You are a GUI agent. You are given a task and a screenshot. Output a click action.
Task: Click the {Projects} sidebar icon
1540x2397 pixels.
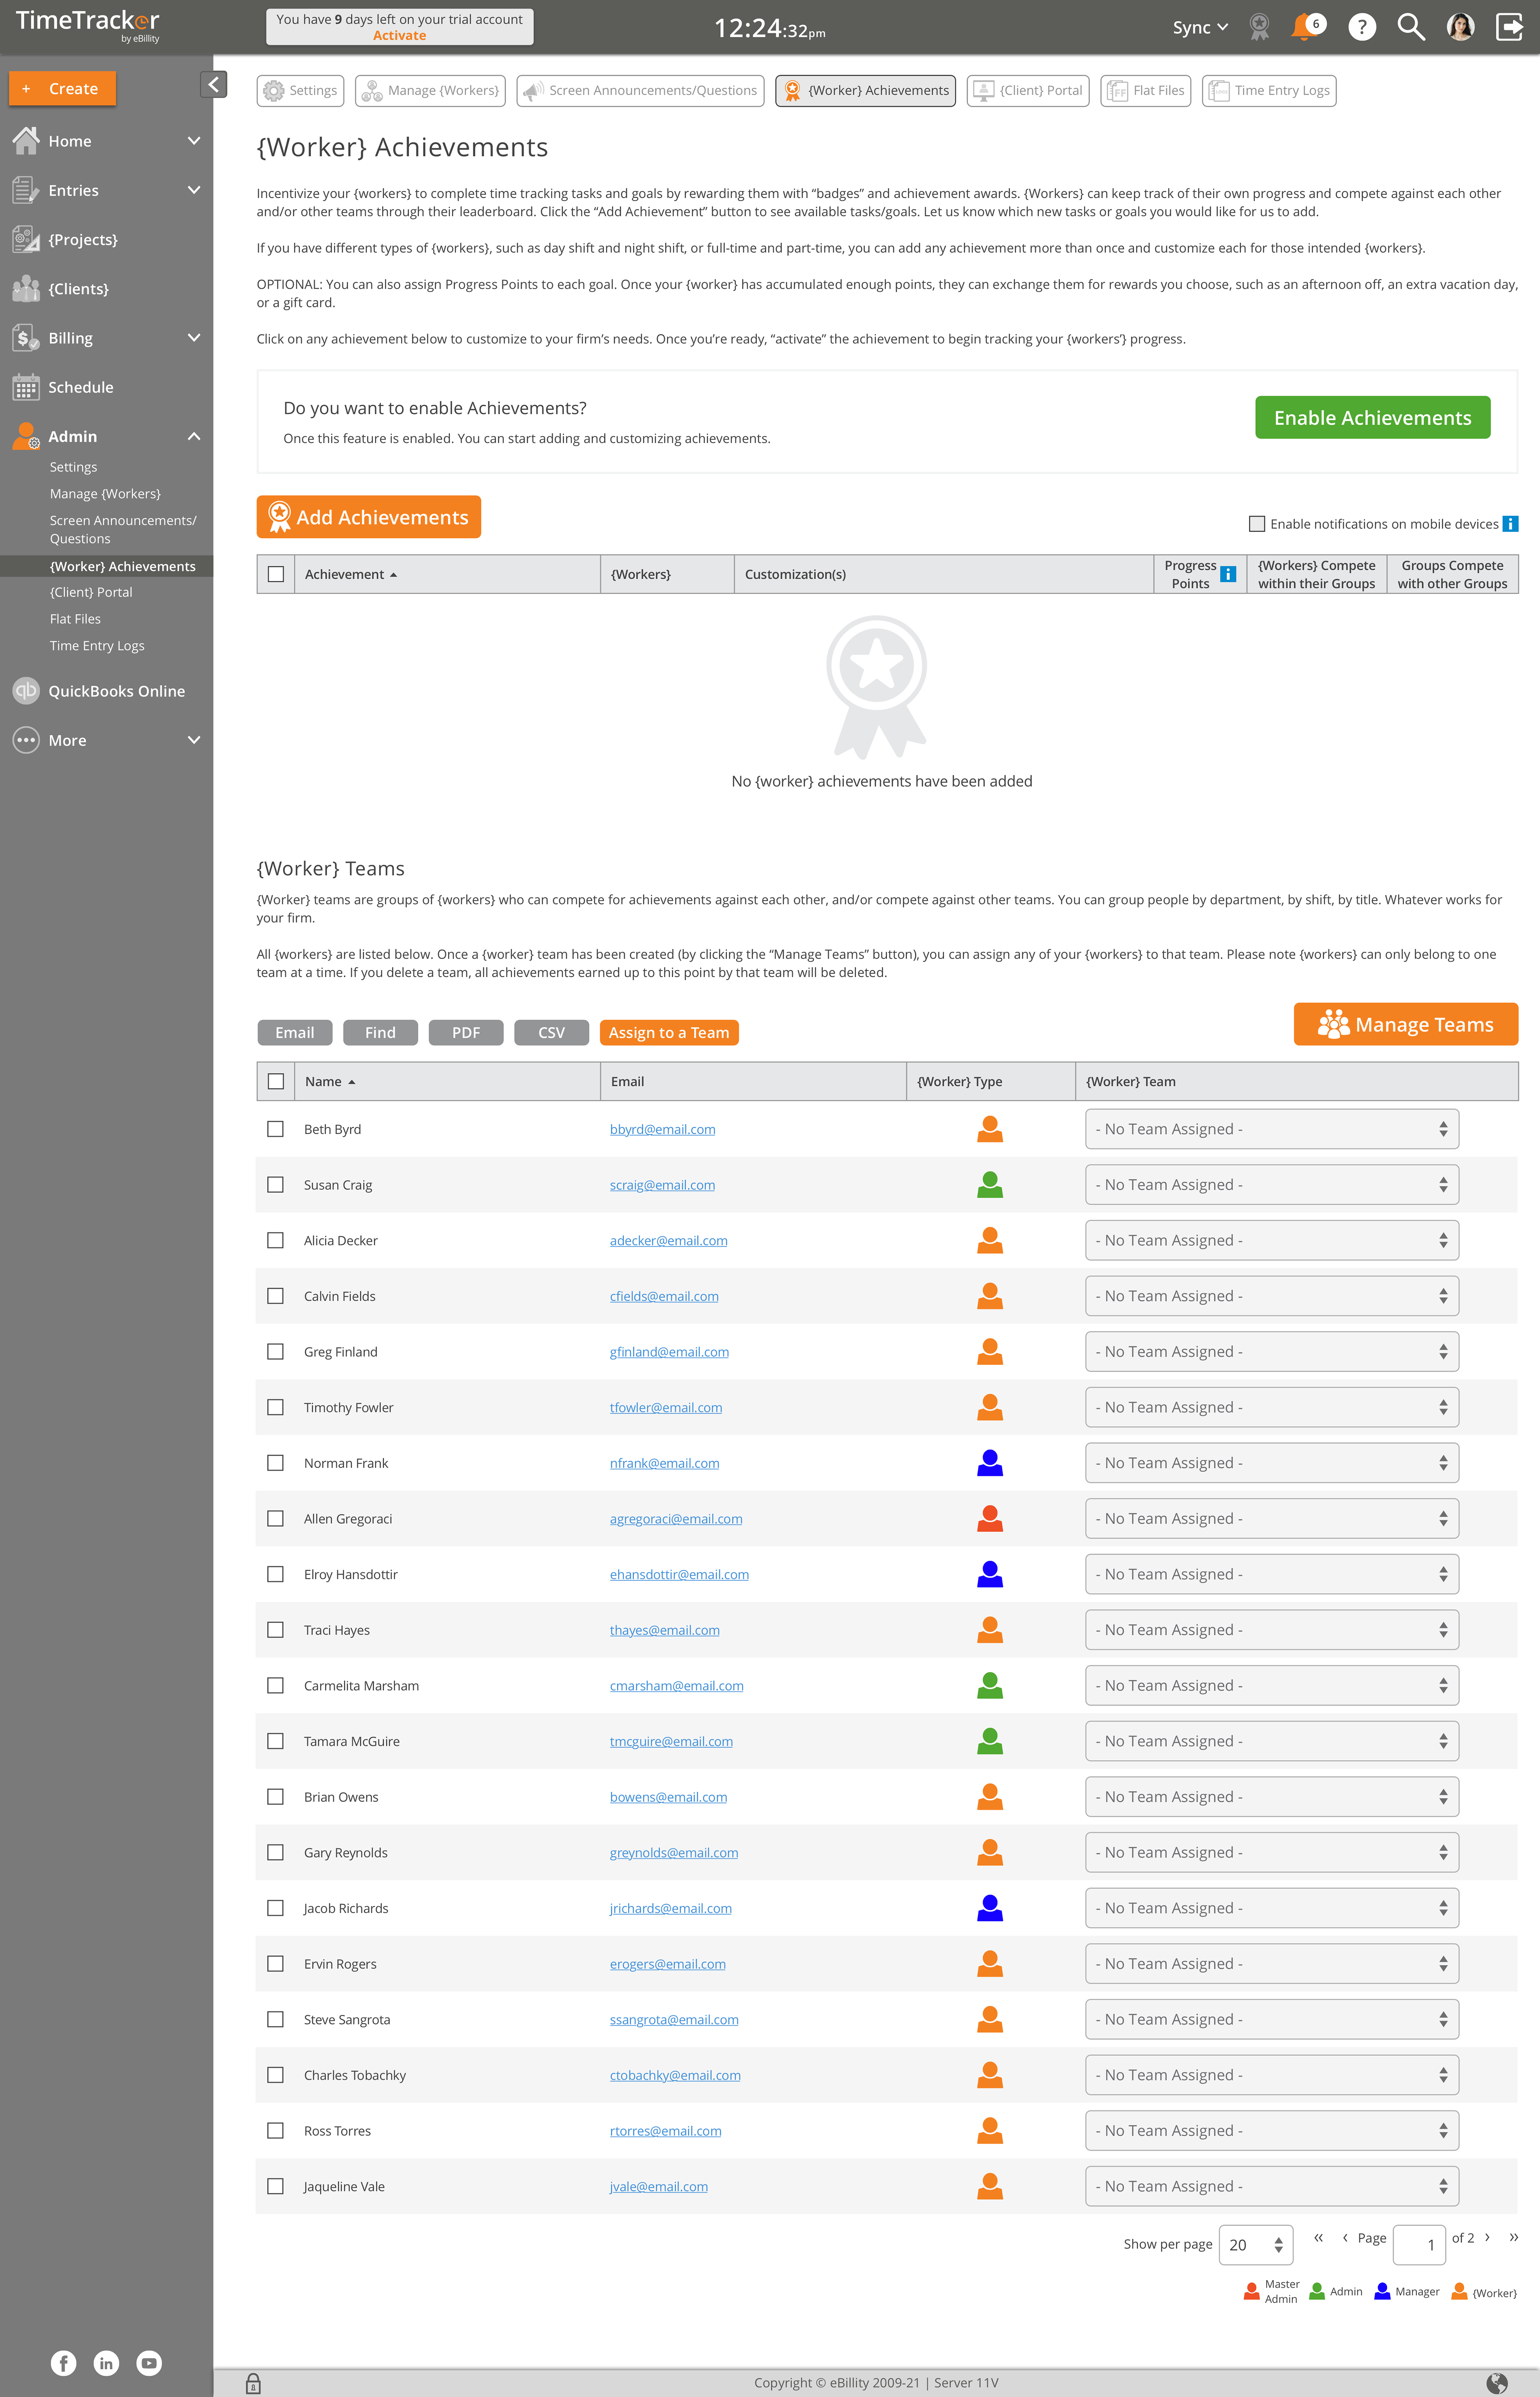[x=26, y=239]
